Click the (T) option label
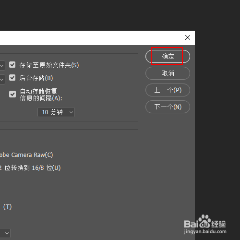The height and width of the screenshot is (240, 240). (x=8, y=207)
